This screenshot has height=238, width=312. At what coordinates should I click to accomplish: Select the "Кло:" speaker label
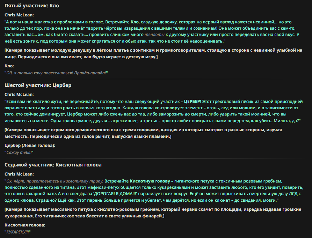pos(9,66)
